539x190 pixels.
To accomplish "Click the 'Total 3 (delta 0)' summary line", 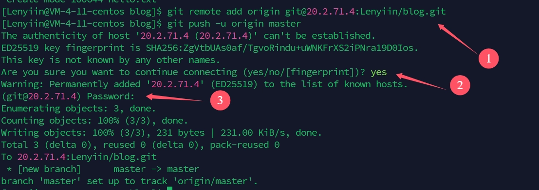I will pyautogui.click(x=140, y=145).
